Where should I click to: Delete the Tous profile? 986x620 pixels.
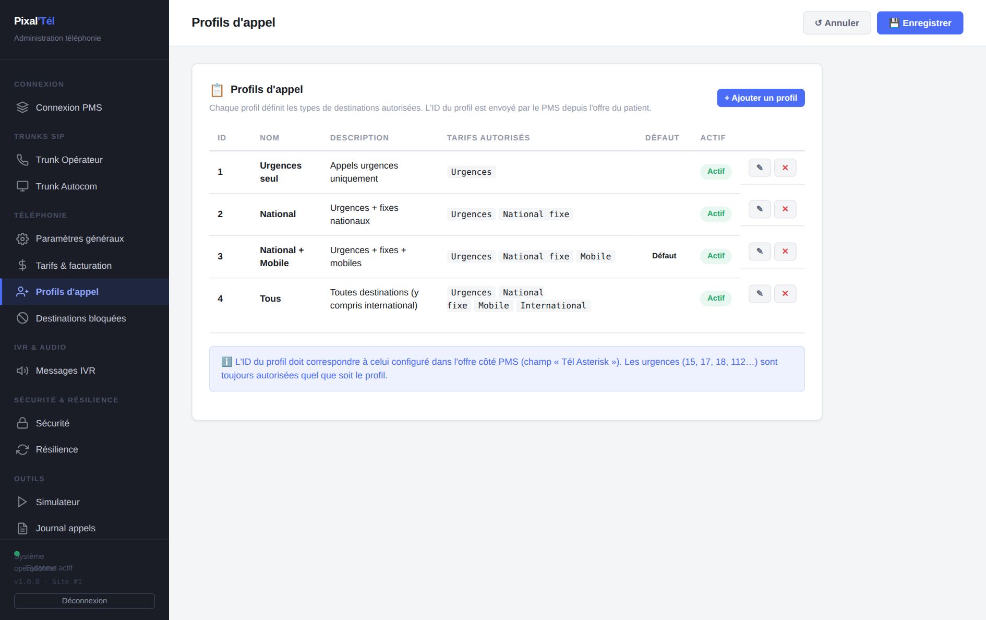[785, 293]
